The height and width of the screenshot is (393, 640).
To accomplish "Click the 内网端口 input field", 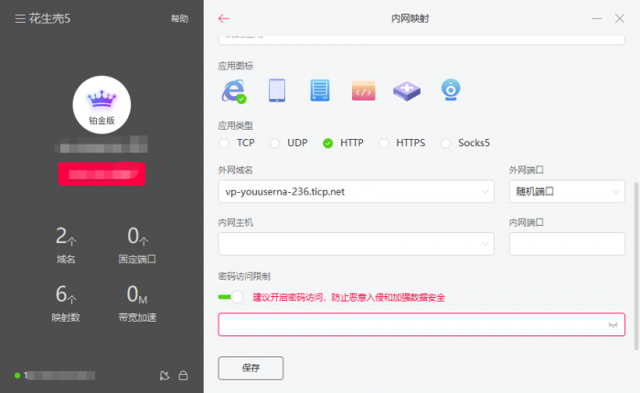I will (x=567, y=244).
